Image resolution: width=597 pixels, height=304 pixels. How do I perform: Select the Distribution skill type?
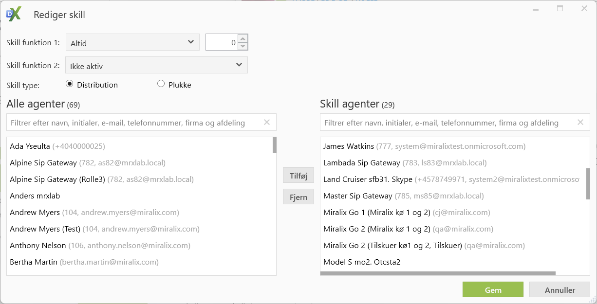[69, 84]
